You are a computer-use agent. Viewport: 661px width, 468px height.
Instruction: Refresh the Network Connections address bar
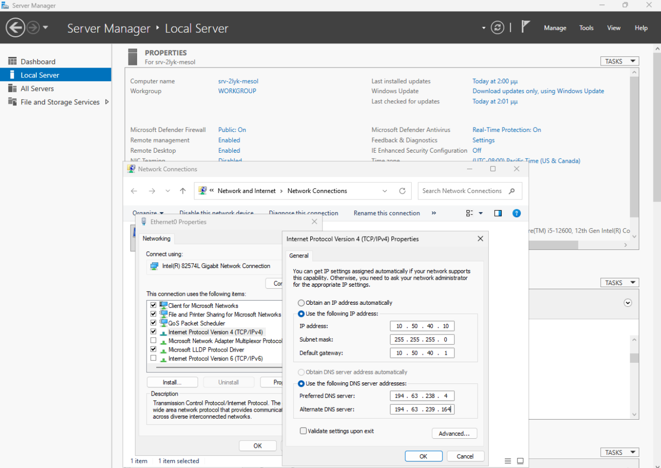(402, 191)
